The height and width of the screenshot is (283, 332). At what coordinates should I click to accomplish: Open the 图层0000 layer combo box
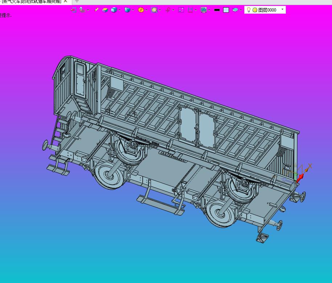[265, 10]
